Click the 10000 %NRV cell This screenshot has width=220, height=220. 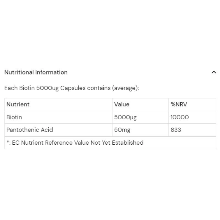click(180, 117)
